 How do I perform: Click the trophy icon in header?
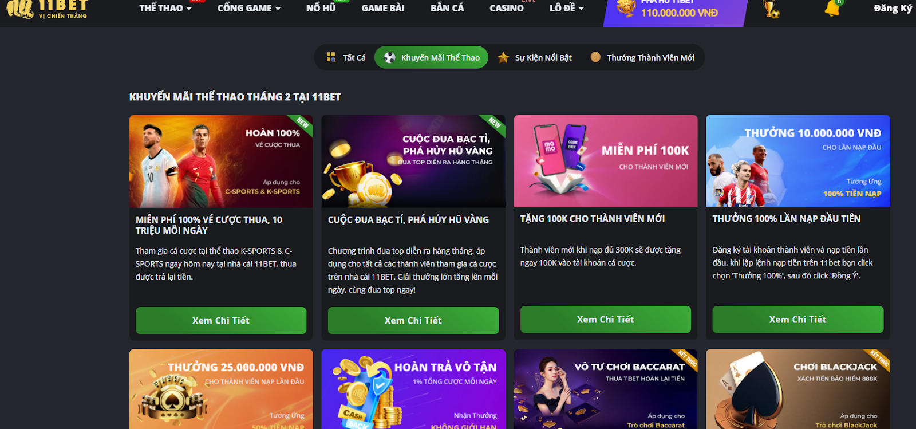(x=771, y=9)
